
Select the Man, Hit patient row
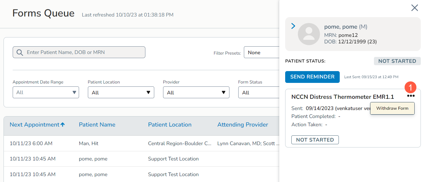click(88, 144)
